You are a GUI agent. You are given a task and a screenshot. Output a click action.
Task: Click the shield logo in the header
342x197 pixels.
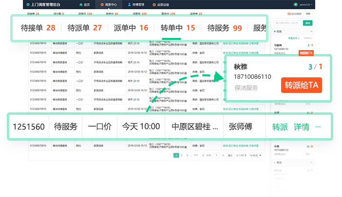pyautogui.click(x=27, y=4)
